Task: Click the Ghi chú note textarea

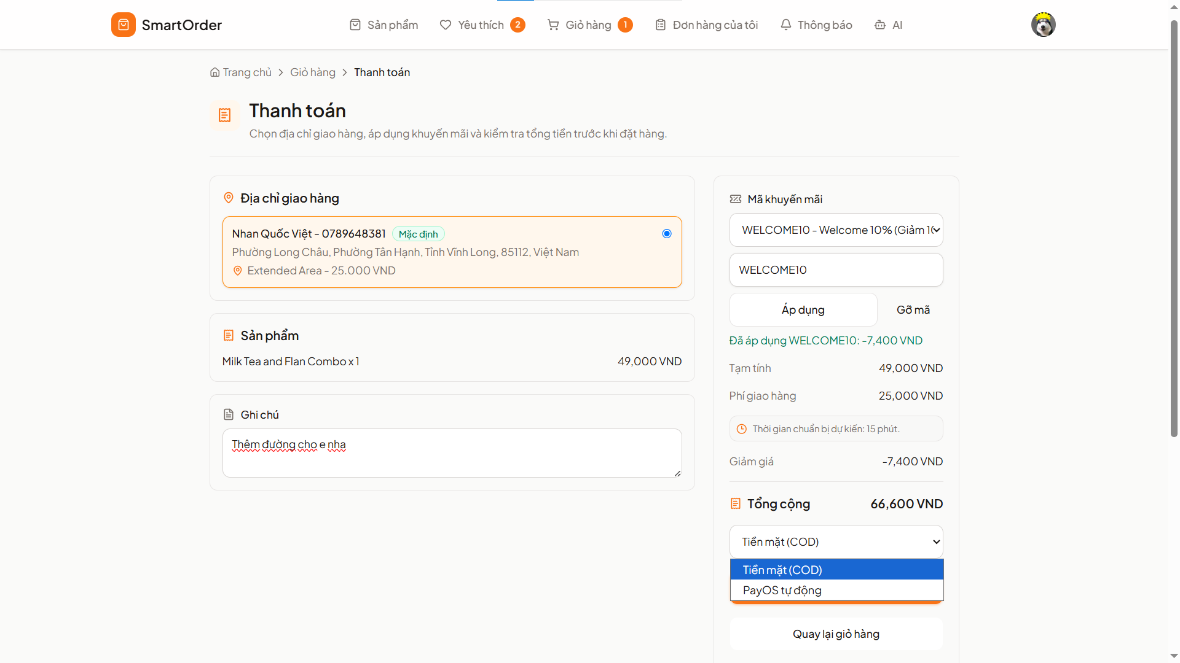Action: 452,452
